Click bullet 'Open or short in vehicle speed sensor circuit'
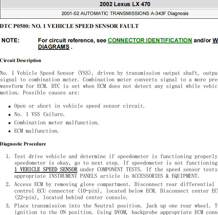218x215 pixels. [79, 106]
